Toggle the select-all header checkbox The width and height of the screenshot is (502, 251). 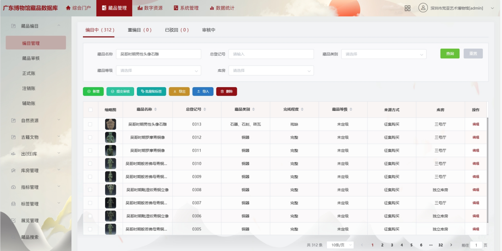pyautogui.click(x=90, y=110)
